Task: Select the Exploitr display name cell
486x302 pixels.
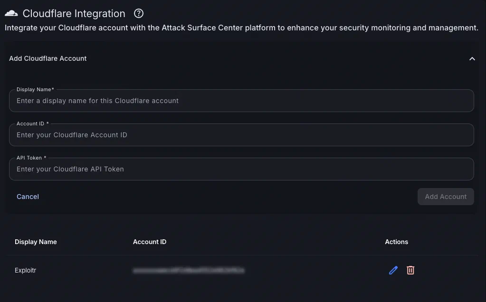Action: coord(25,270)
